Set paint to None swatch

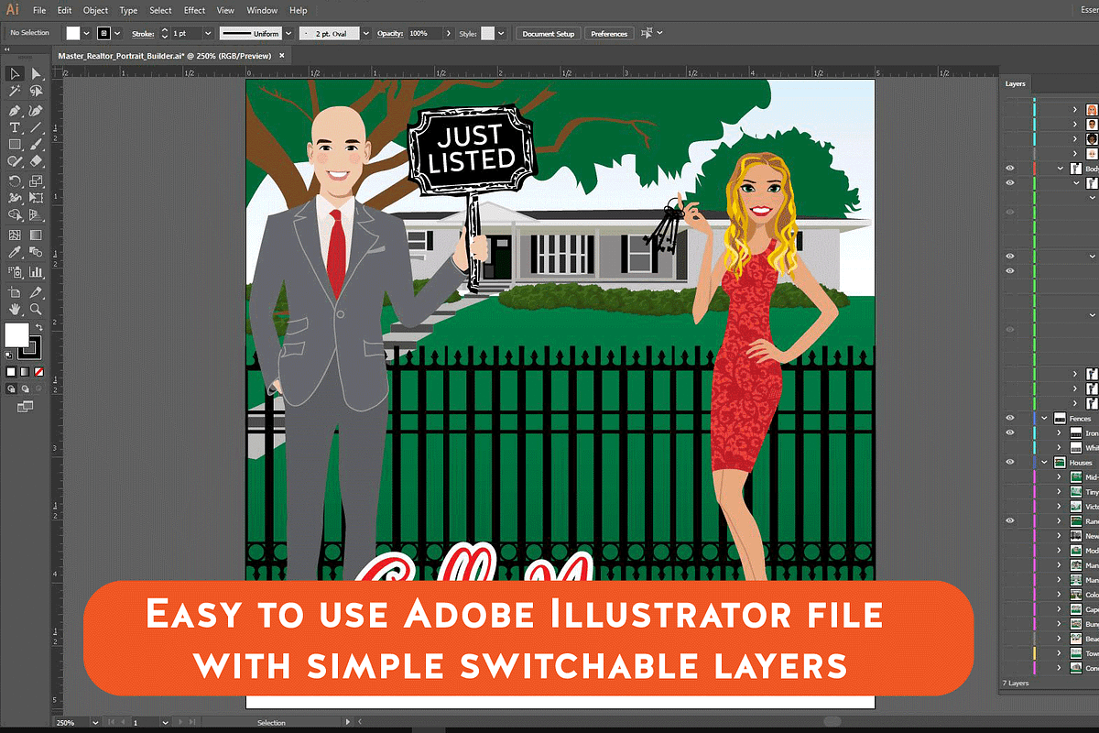(x=38, y=372)
